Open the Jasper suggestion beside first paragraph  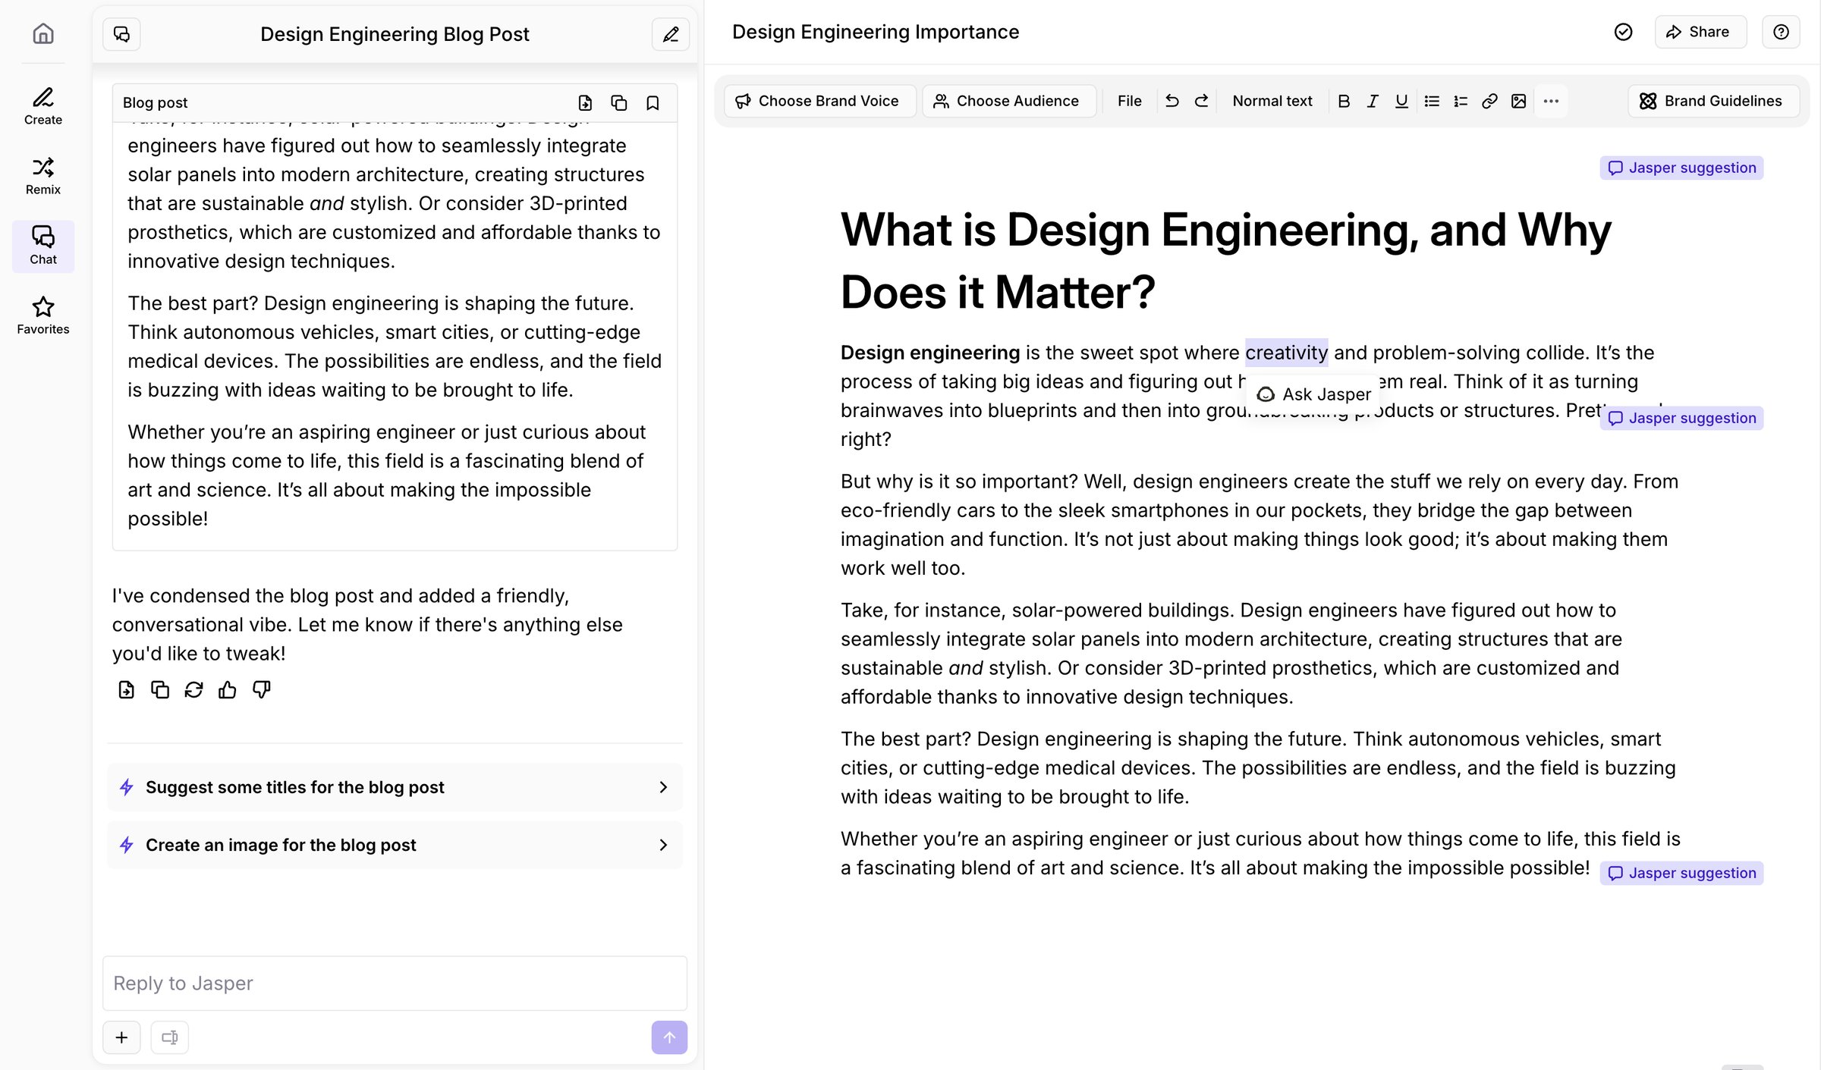coord(1681,418)
